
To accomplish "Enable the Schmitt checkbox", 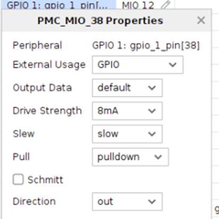I will click(x=18, y=180).
